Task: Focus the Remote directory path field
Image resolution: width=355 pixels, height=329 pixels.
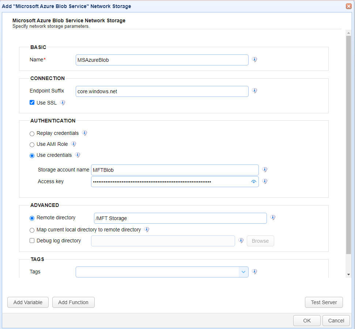Action: (180, 218)
